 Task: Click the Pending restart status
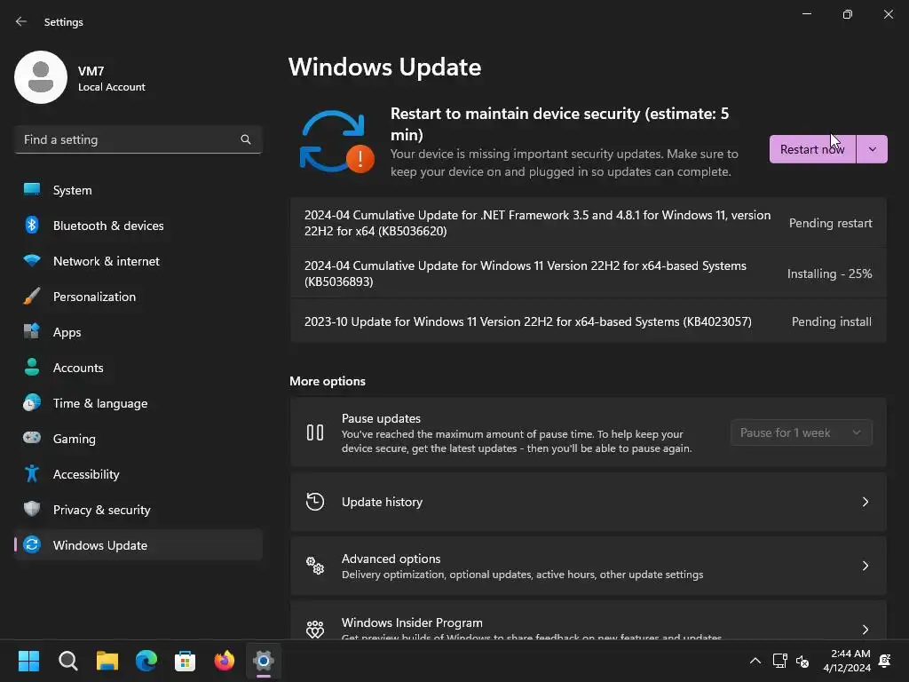(830, 223)
